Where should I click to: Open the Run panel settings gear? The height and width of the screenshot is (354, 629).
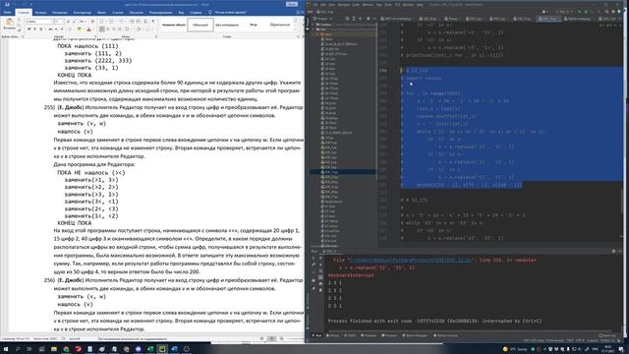click(613, 252)
